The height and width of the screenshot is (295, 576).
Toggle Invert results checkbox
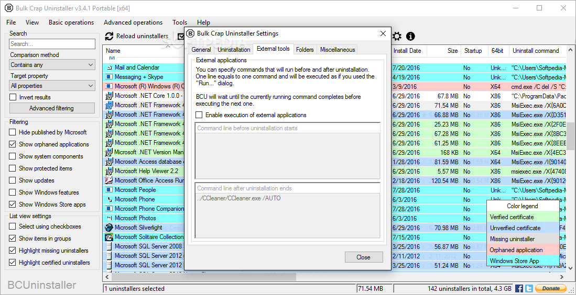coord(13,97)
